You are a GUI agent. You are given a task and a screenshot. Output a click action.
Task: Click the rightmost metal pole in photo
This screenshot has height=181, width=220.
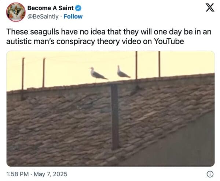(159, 64)
